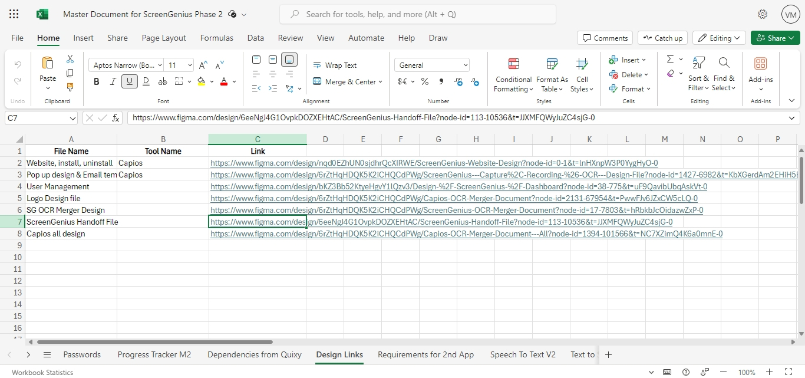The width and height of the screenshot is (805, 378).
Task: Switch to Progress Tracker M2 sheet tab
Action: (x=154, y=354)
